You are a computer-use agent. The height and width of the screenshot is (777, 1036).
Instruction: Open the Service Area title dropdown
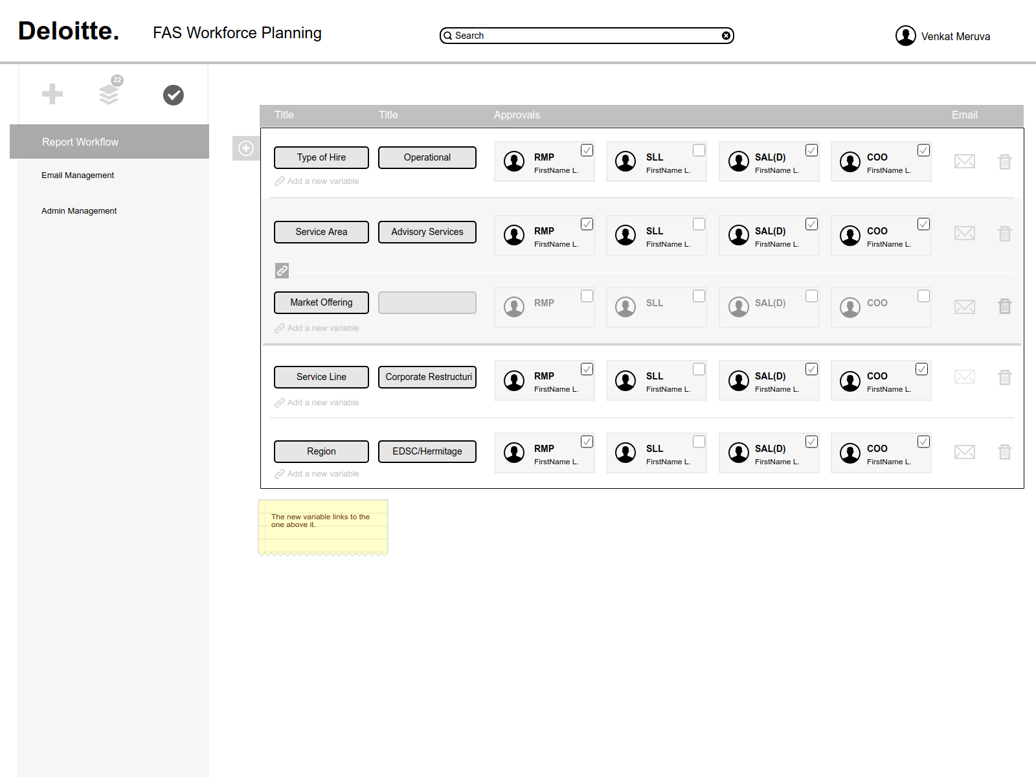tap(321, 232)
